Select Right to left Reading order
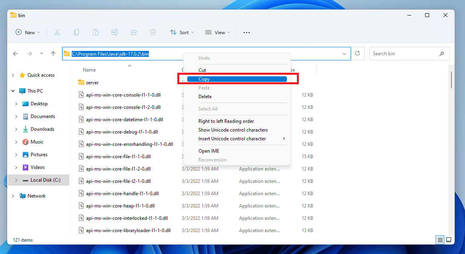Image resolution: width=465 pixels, height=254 pixels. tap(237, 121)
